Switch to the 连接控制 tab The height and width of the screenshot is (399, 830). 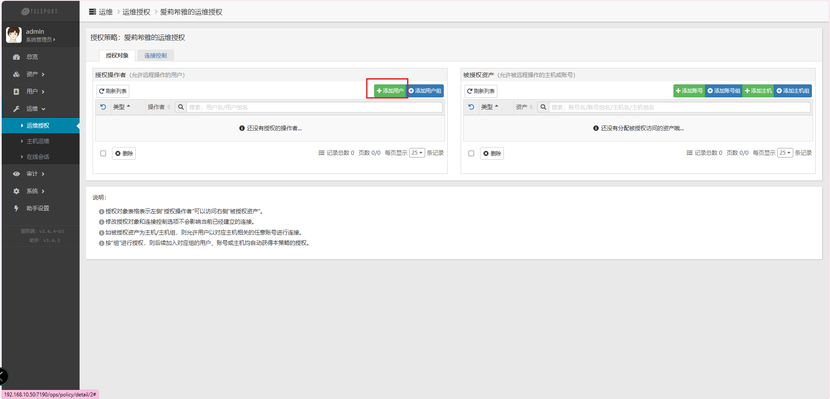pyautogui.click(x=155, y=55)
